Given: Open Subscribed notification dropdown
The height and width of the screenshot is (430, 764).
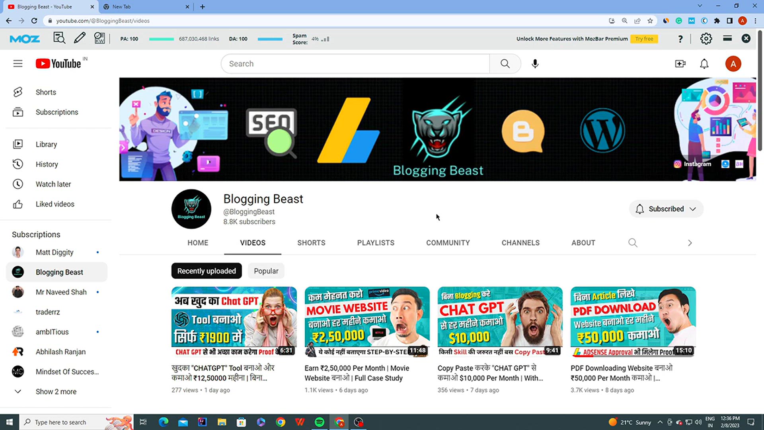Looking at the screenshot, I should pyautogui.click(x=666, y=209).
